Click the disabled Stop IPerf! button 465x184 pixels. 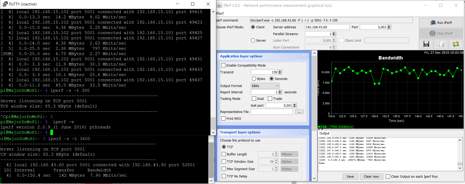(x=441, y=33)
